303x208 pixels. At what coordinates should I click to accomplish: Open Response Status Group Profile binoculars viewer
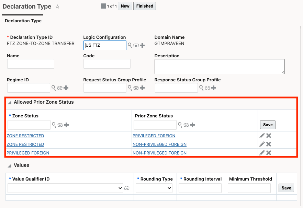click(207, 88)
